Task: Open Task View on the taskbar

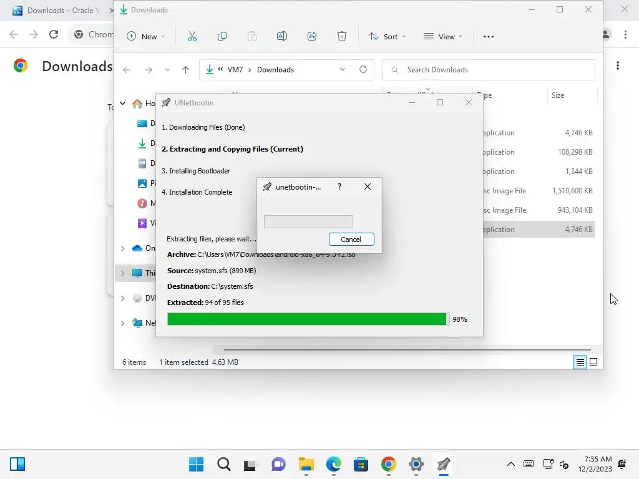Action: click(x=250, y=464)
